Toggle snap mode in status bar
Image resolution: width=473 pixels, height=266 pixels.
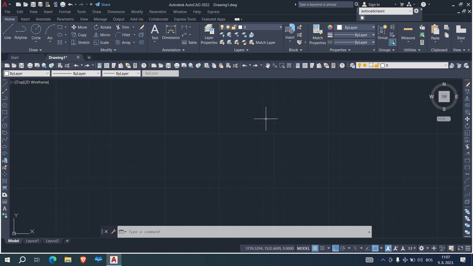pos(322,248)
